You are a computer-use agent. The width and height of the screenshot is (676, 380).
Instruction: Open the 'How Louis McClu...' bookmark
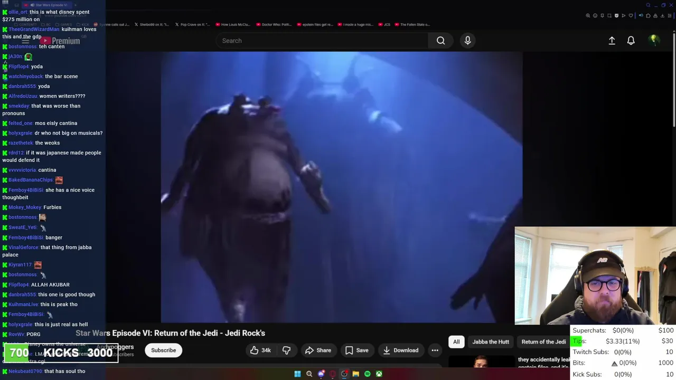[x=233, y=24]
